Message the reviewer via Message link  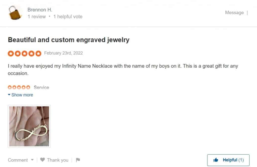[x=234, y=13]
